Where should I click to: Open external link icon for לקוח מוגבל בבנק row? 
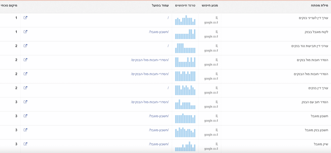25,32
